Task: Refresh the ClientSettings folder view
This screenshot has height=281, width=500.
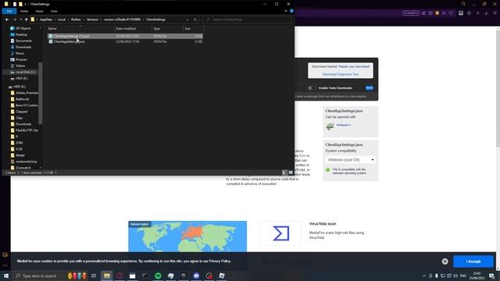Action: [195, 20]
